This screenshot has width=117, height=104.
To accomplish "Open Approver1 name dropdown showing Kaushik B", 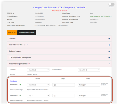I will pyautogui.click(x=38, y=85).
